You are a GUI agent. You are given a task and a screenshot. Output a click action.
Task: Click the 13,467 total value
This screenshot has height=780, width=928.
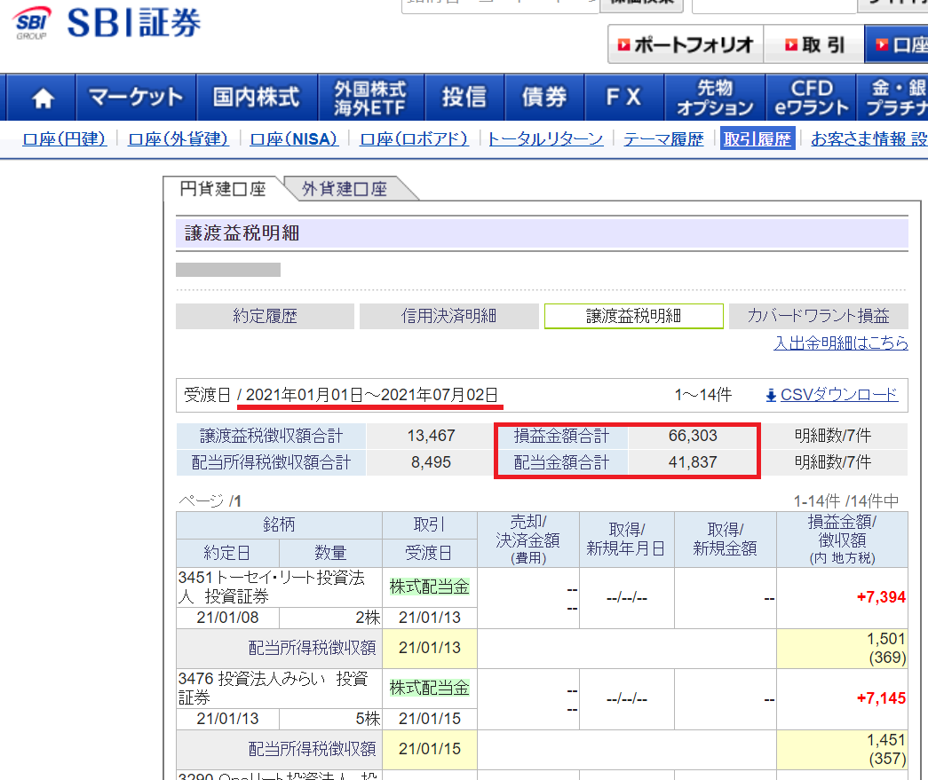tap(431, 436)
